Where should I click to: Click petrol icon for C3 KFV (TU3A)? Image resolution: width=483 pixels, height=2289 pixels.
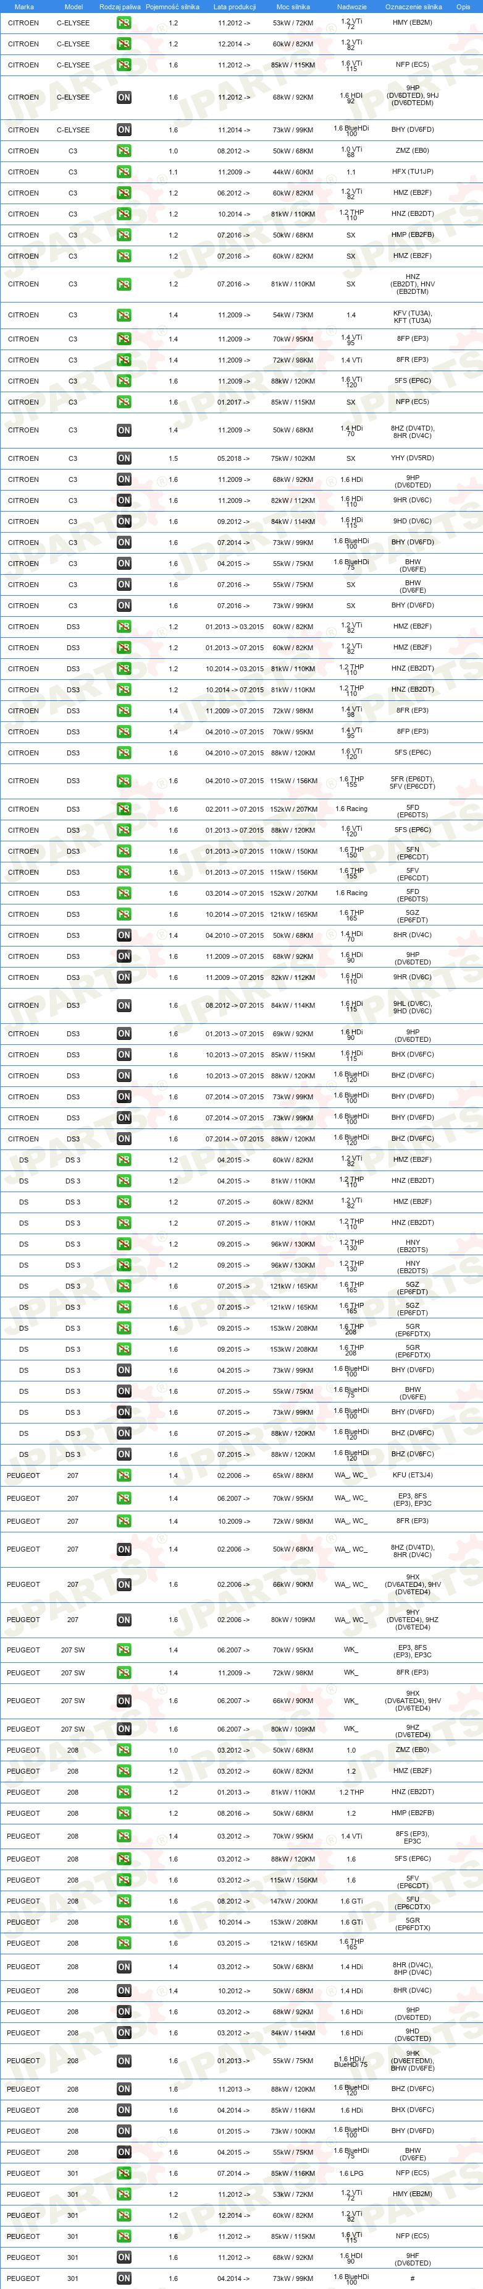(x=124, y=316)
